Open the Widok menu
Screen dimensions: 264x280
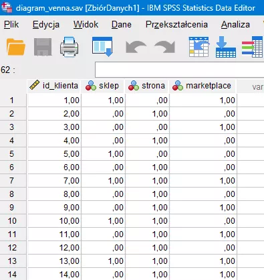coord(86,24)
